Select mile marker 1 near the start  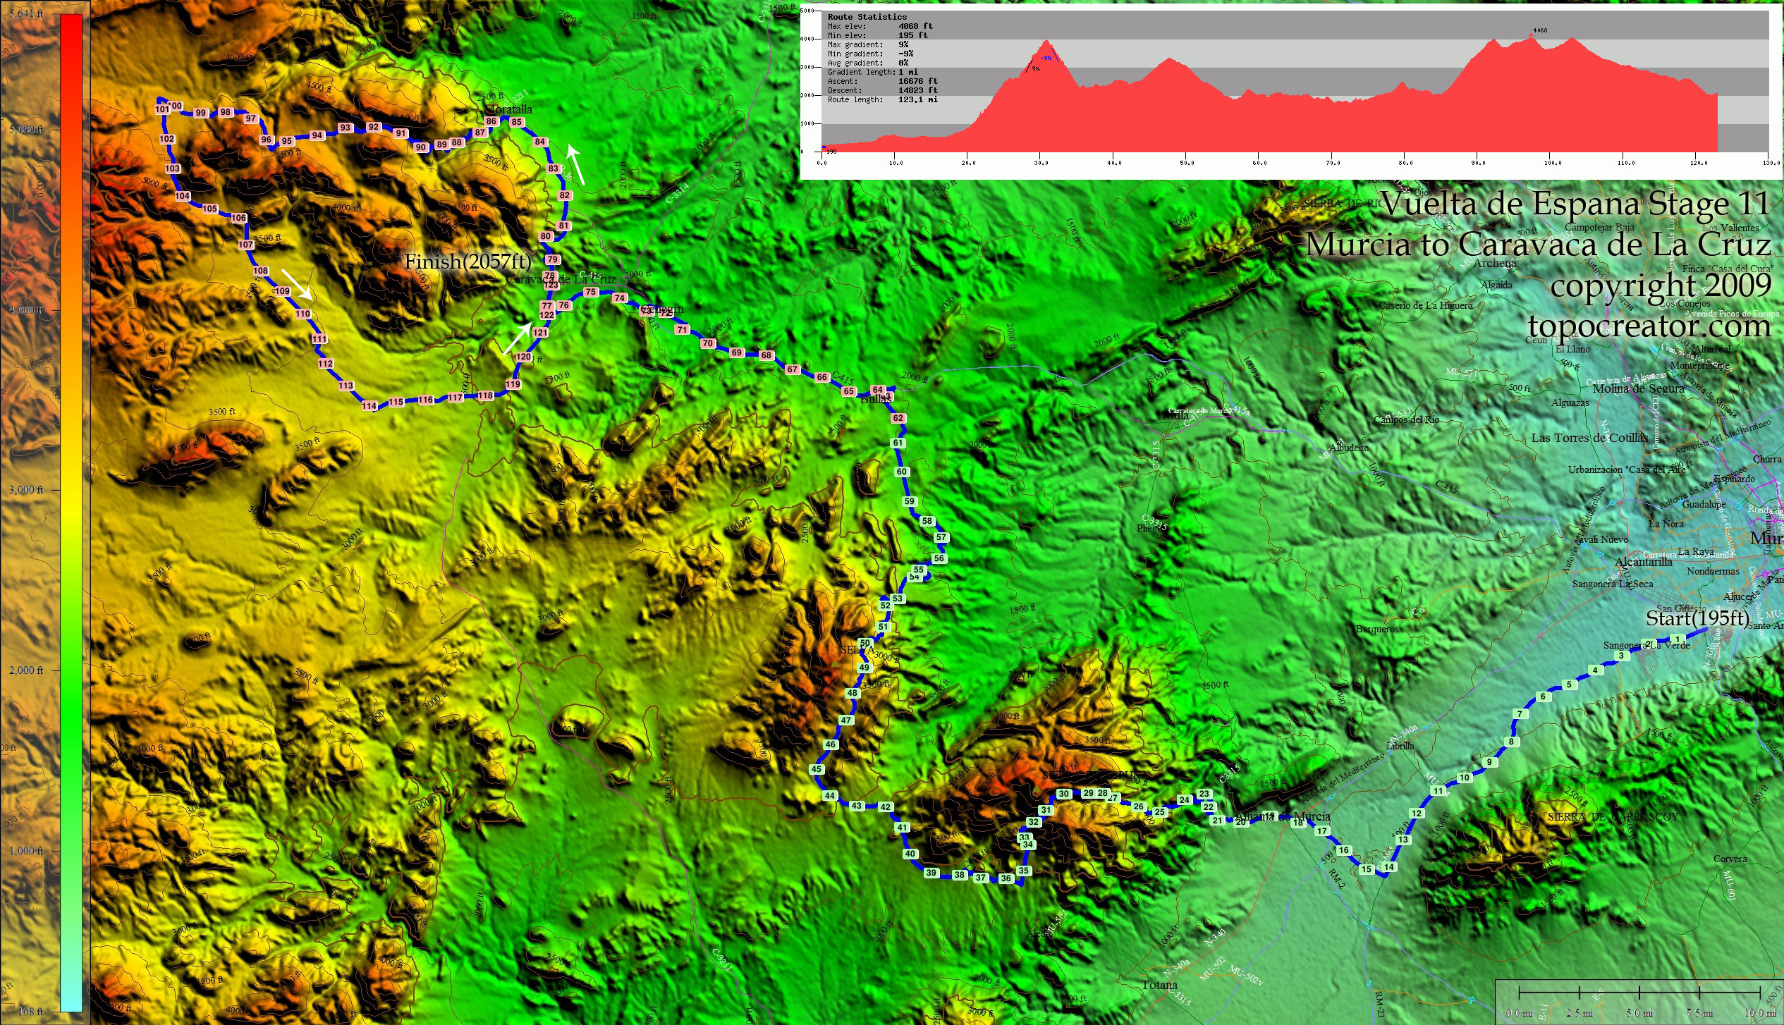(1679, 639)
